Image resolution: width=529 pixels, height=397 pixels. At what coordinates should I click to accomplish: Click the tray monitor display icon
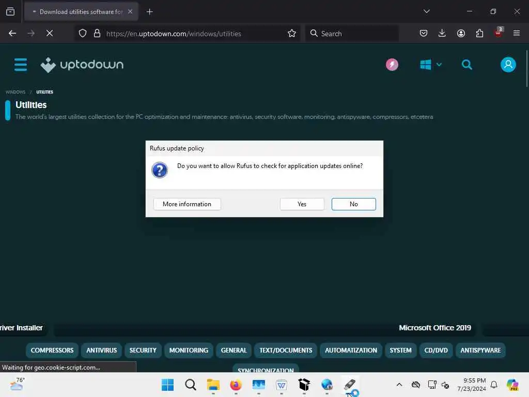[432, 385]
